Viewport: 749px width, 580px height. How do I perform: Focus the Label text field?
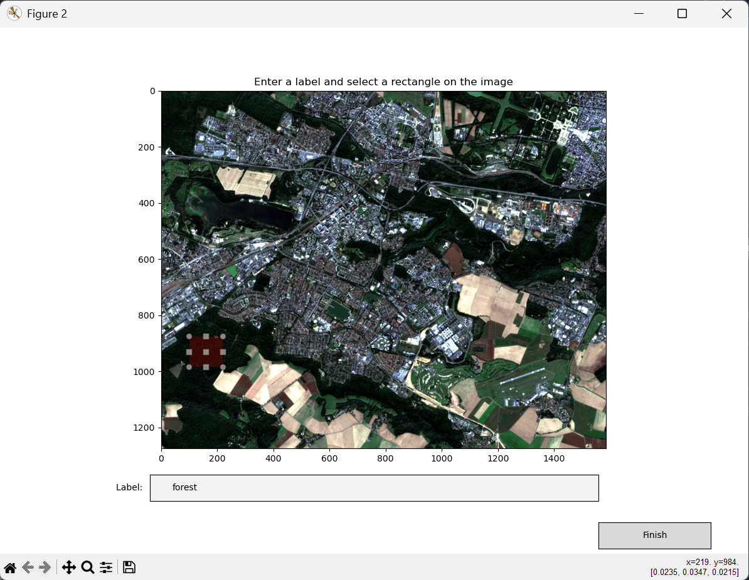(374, 488)
